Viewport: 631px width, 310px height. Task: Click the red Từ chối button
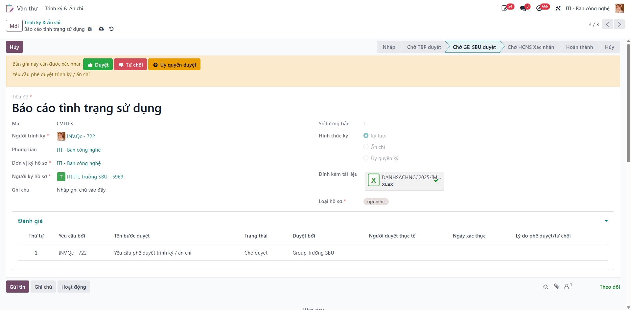pos(130,65)
